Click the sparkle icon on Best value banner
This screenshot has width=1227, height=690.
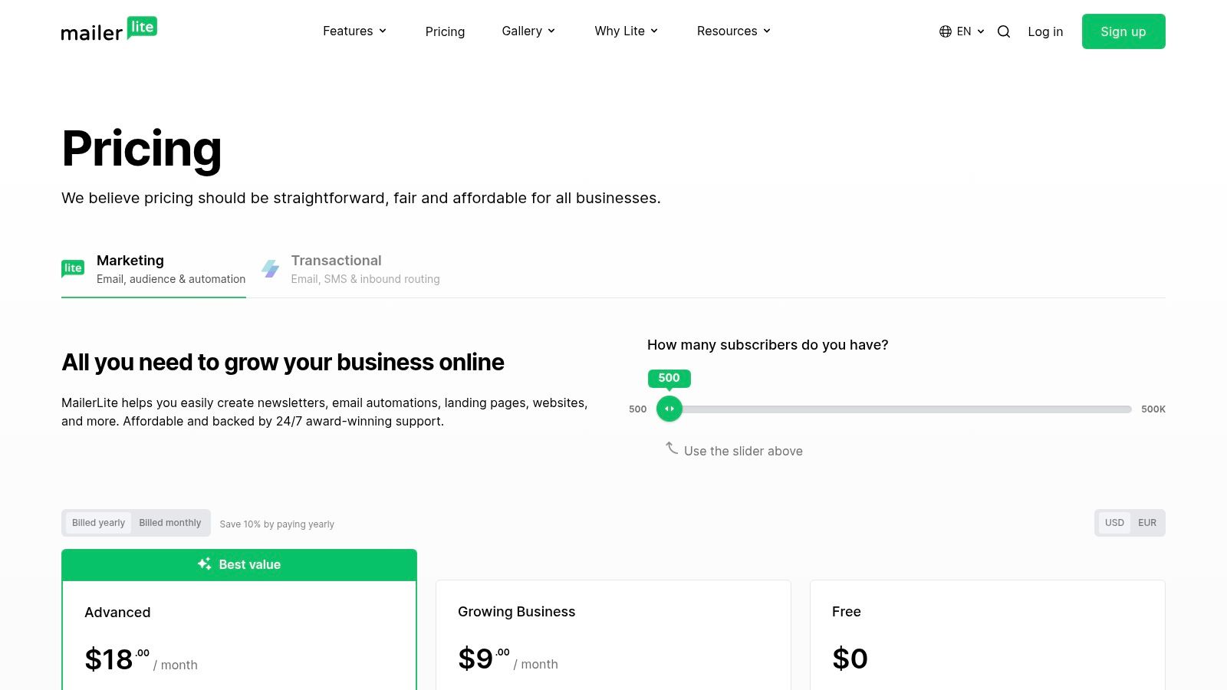point(203,563)
